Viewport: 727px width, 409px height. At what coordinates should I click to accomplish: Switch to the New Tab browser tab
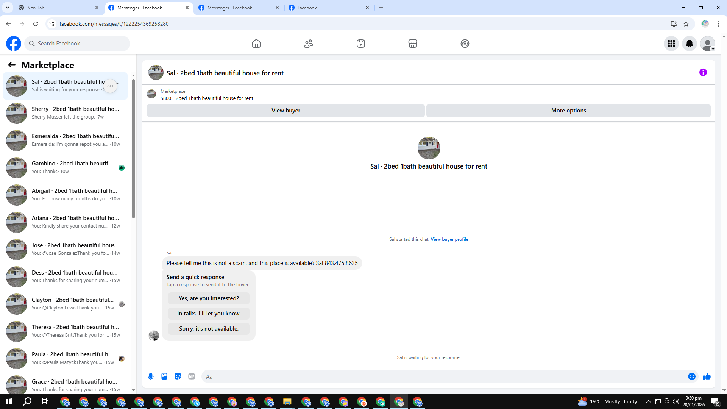coord(59,8)
